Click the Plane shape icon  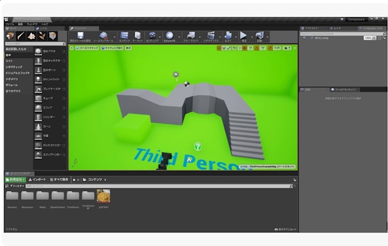38,136
